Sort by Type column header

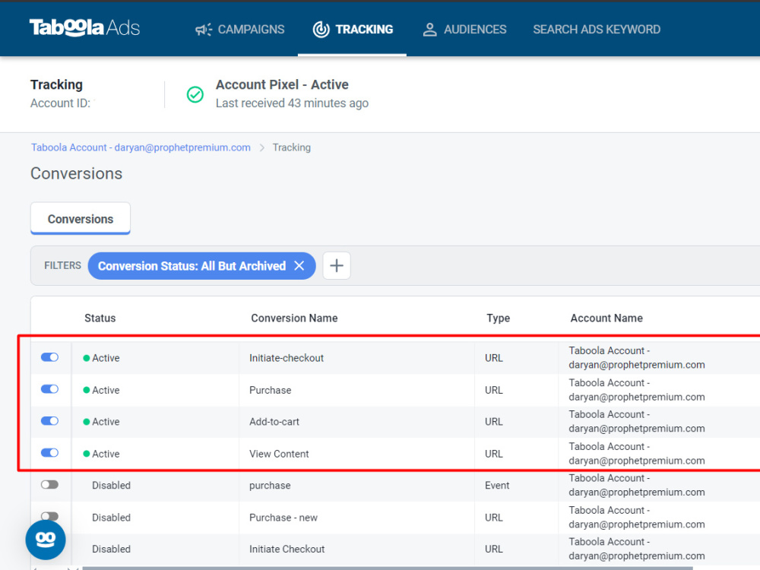click(499, 318)
